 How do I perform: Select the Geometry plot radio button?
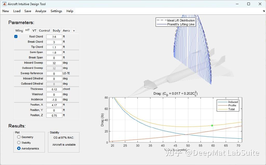[18, 137]
